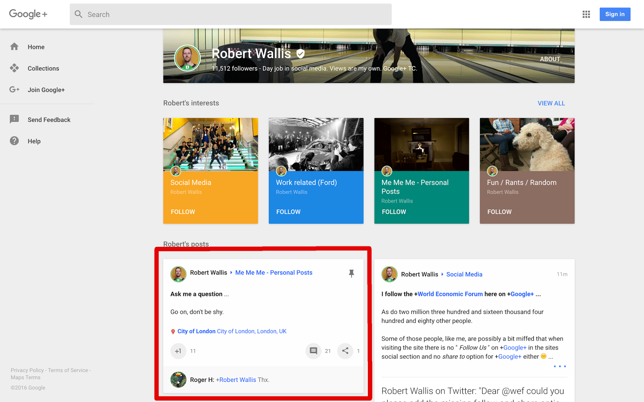Click the Send Feedback icon
Screen dimensions: 644x402
click(14, 119)
